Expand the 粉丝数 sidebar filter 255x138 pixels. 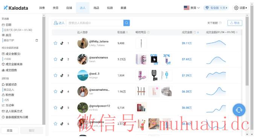(x=8, y=95)
